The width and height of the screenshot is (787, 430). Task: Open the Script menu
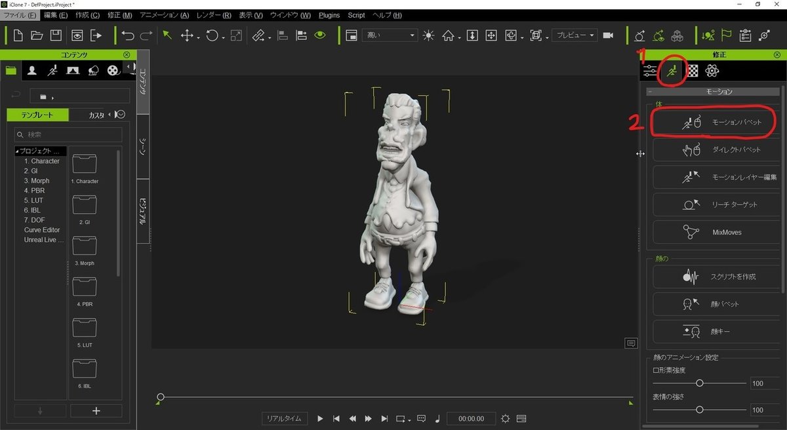point(357,14)
